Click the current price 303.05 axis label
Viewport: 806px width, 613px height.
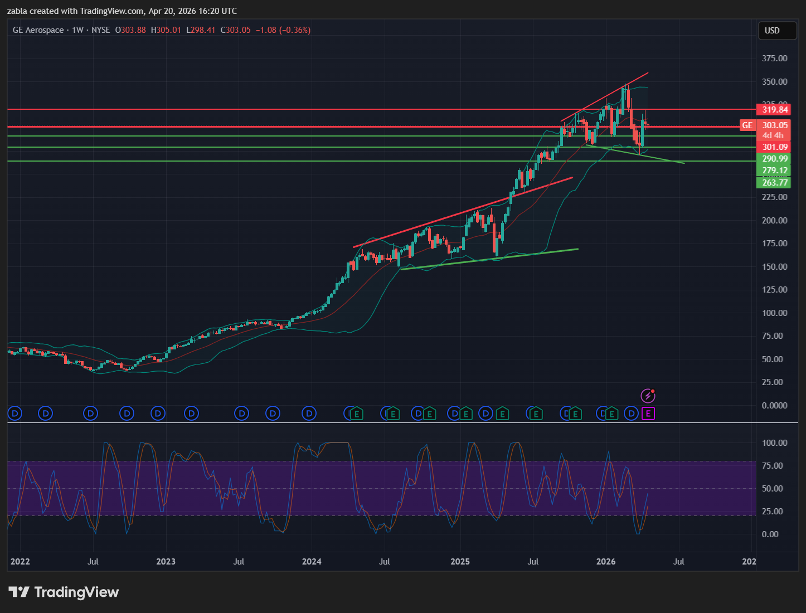click(775, 125)
